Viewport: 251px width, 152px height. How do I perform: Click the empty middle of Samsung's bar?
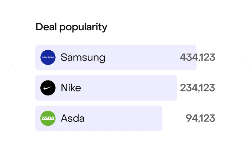[x=142, y=58]
